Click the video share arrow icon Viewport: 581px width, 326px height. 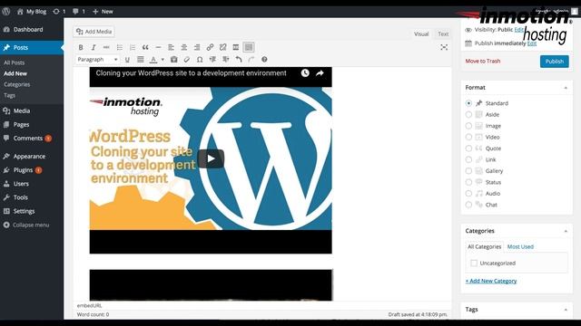[x=320, y=73]
